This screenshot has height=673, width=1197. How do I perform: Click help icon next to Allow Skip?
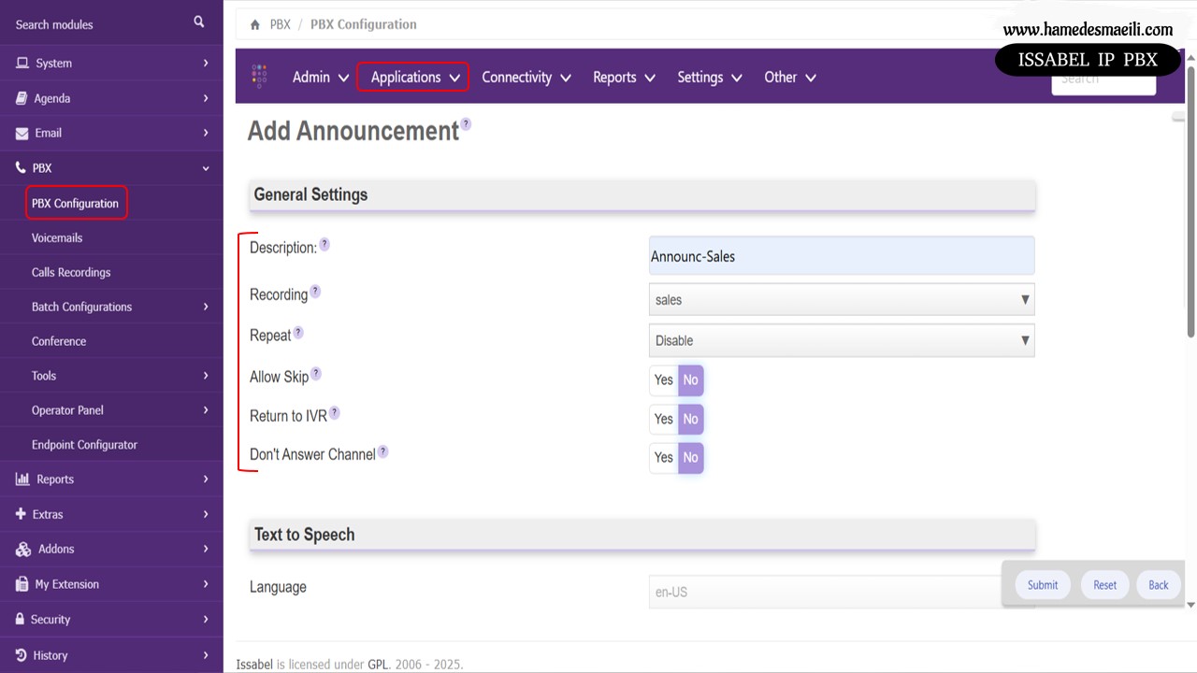coord(316,373)
